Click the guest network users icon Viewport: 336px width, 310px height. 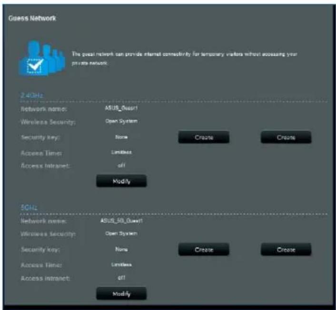click(x=42, y=58)
